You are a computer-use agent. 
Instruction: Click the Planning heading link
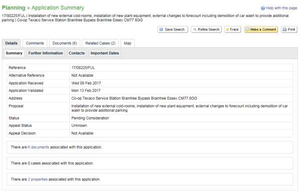click(13, 8)
